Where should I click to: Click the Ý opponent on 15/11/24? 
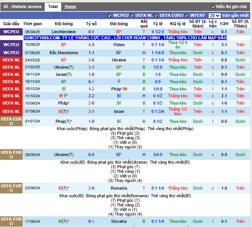point(119,82)
